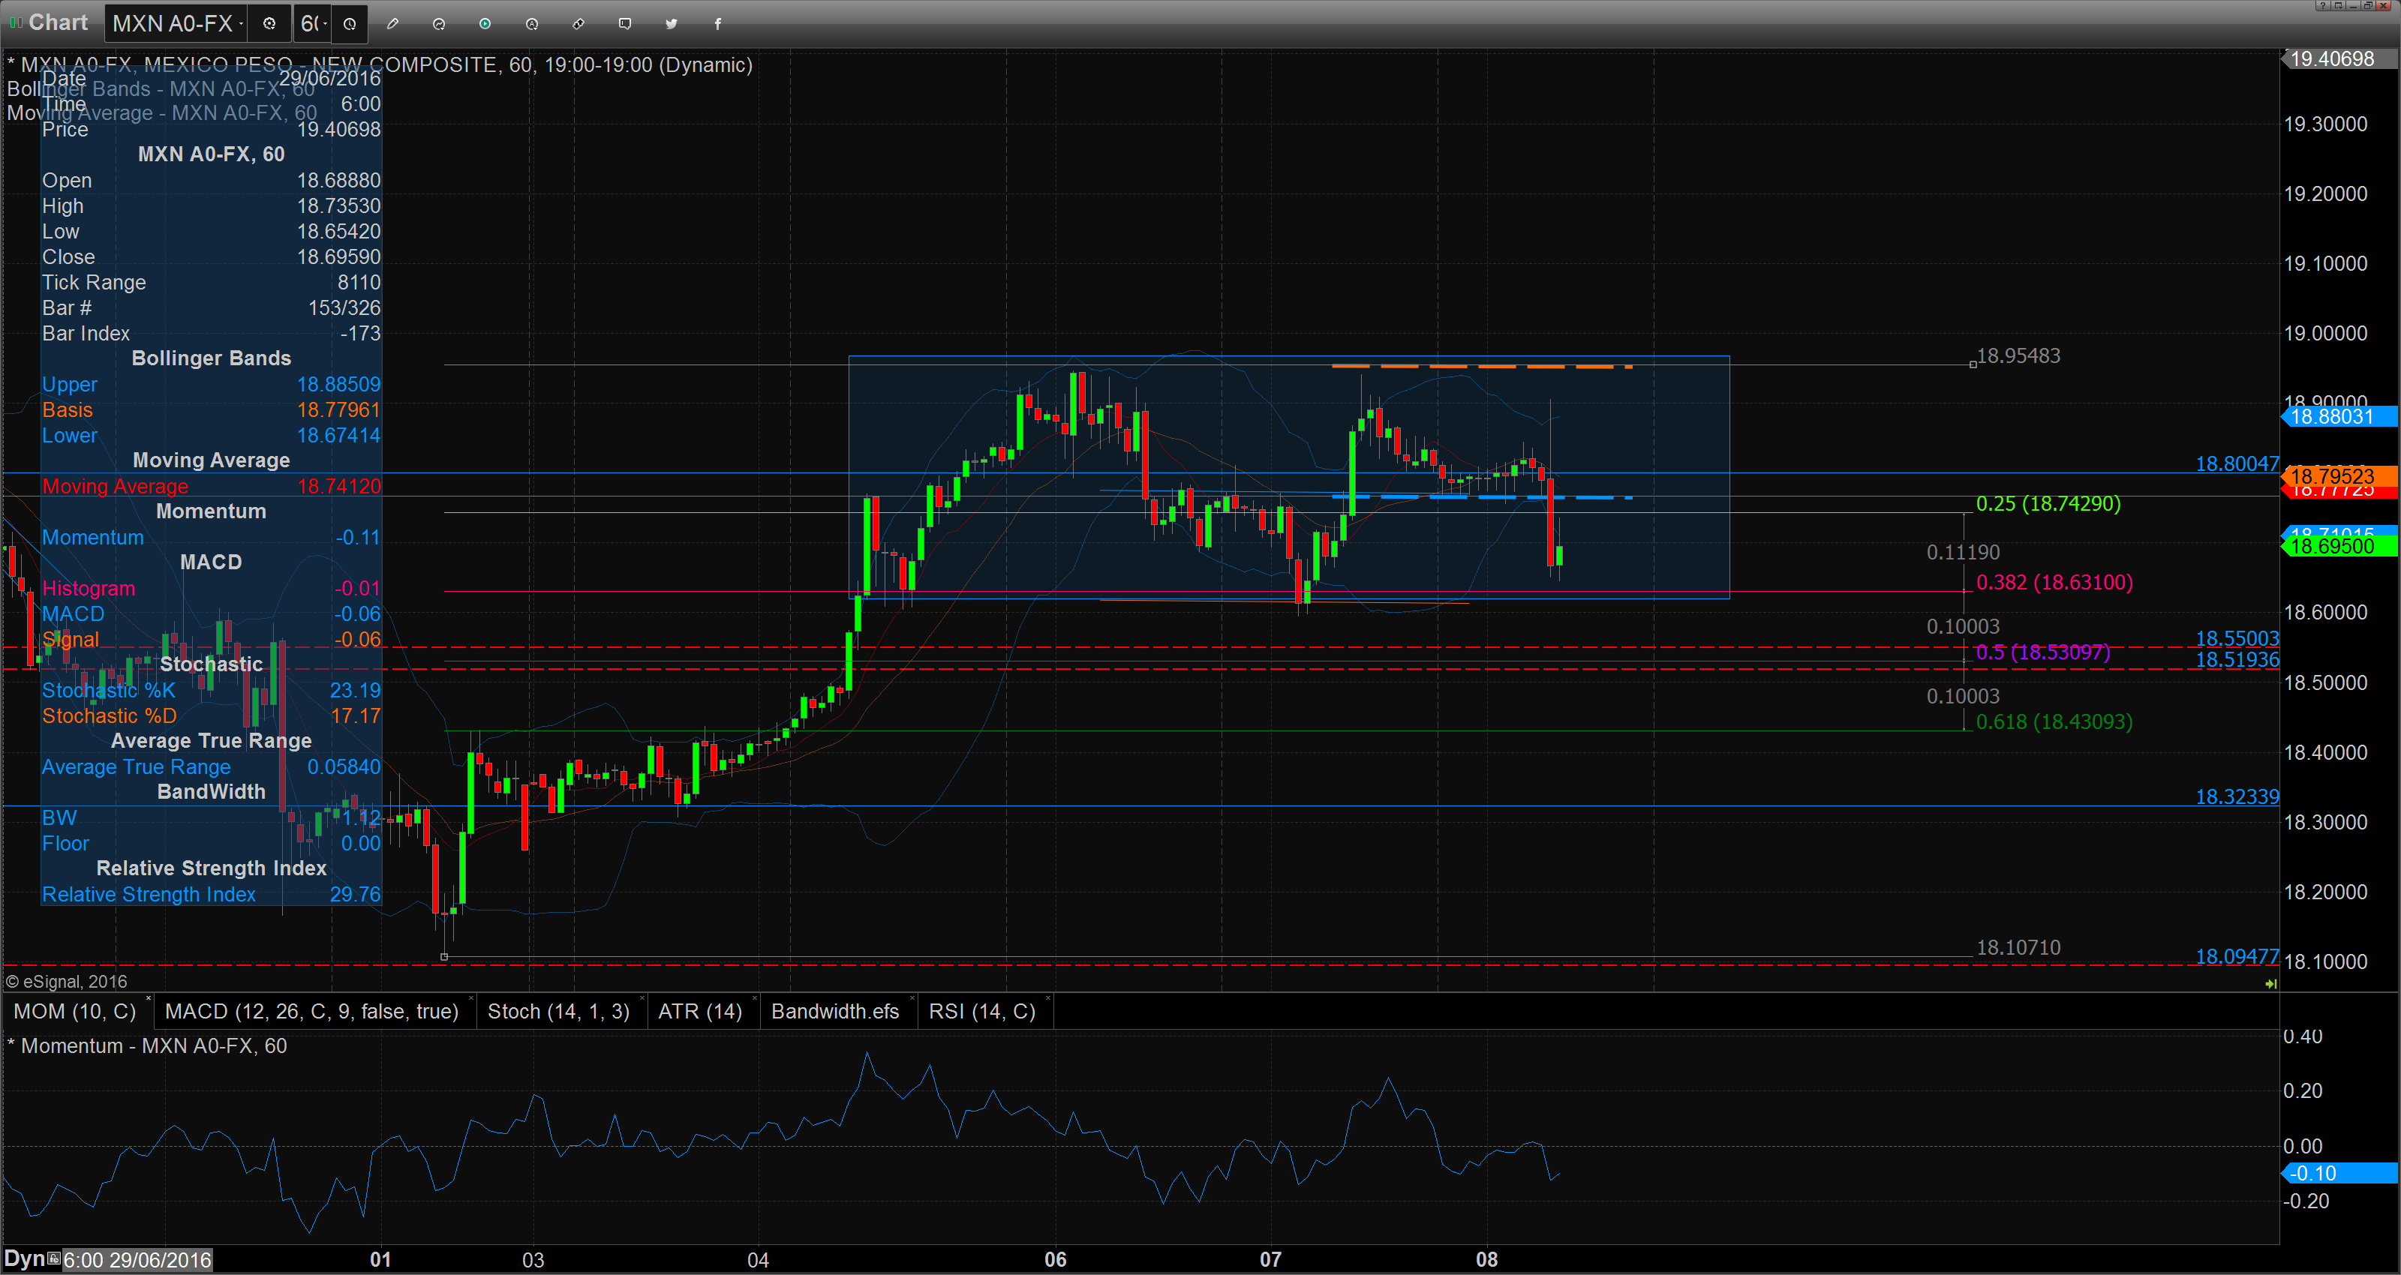The image size is (2401, 1275).
Task: Select the 18.80047 horizontal line label
Action: (x=2237, y=463)
